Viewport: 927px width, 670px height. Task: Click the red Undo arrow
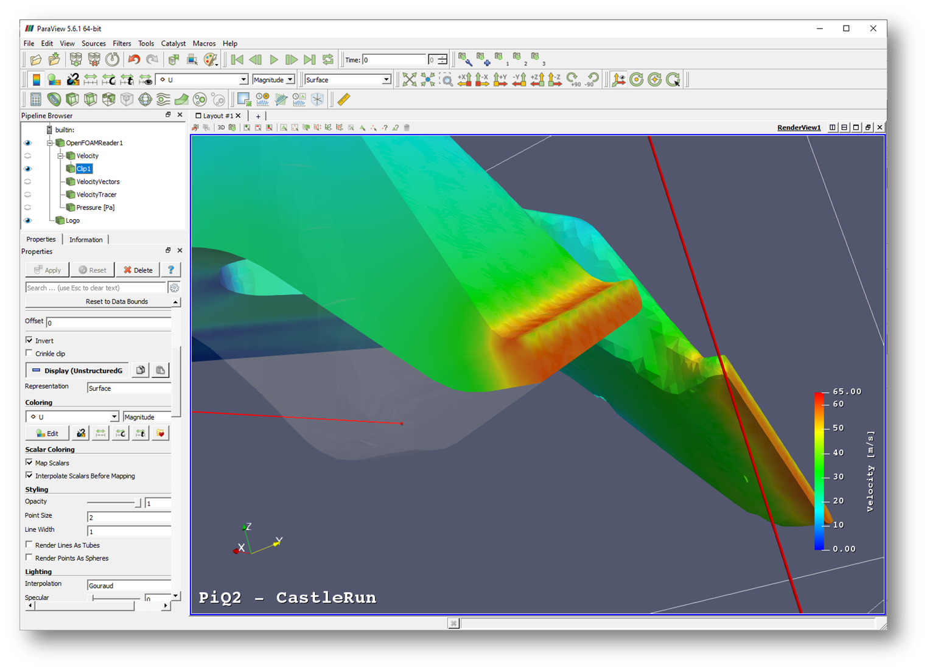pyautogui.click(x=134, y=60)
